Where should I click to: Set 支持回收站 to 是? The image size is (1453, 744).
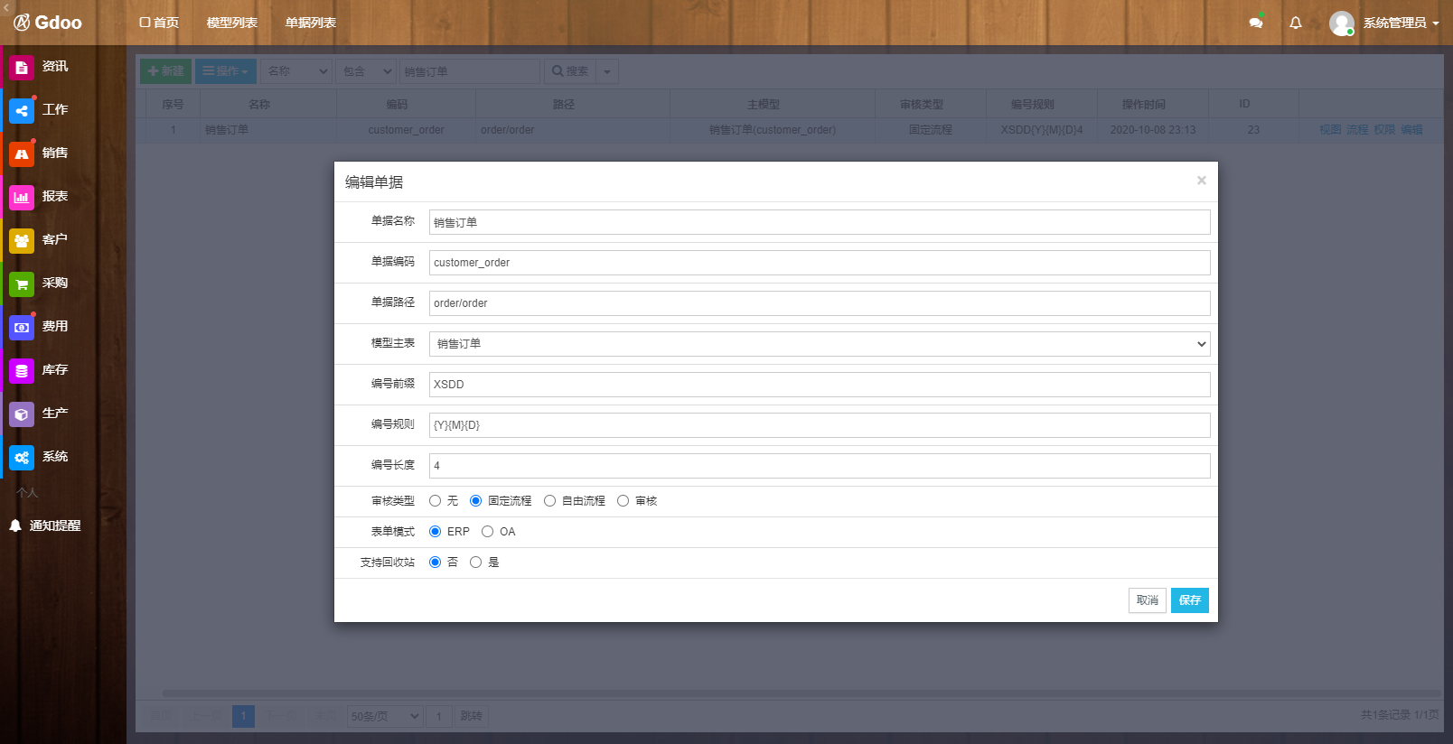(475, 563)
